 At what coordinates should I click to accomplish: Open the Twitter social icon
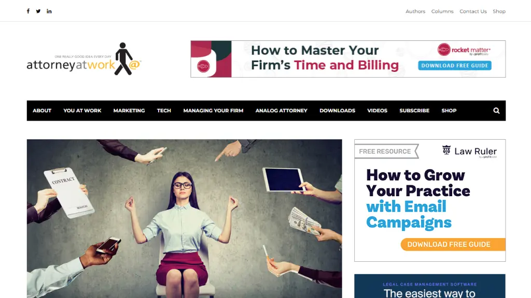point(38,11)
